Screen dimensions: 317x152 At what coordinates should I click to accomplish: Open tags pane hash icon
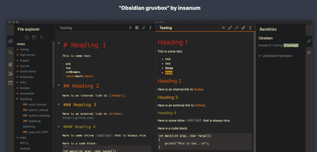click(x=309, y=52)
